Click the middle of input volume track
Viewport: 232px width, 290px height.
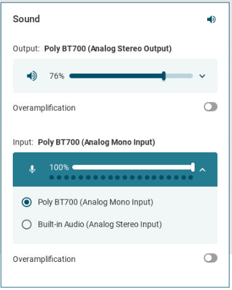click(x=132, y=167)
